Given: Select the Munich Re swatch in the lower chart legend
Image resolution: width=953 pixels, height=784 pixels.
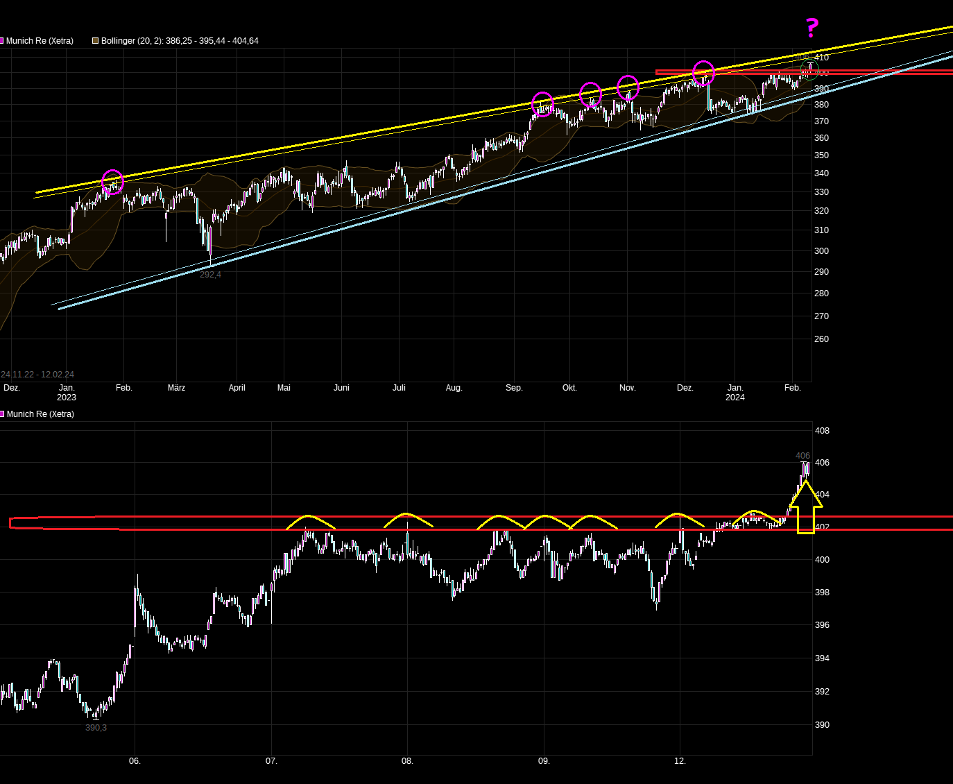Looking at the screenshot, I should [3, 414].
